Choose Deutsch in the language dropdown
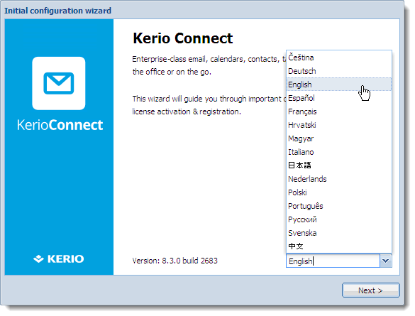 pos(339,71)
